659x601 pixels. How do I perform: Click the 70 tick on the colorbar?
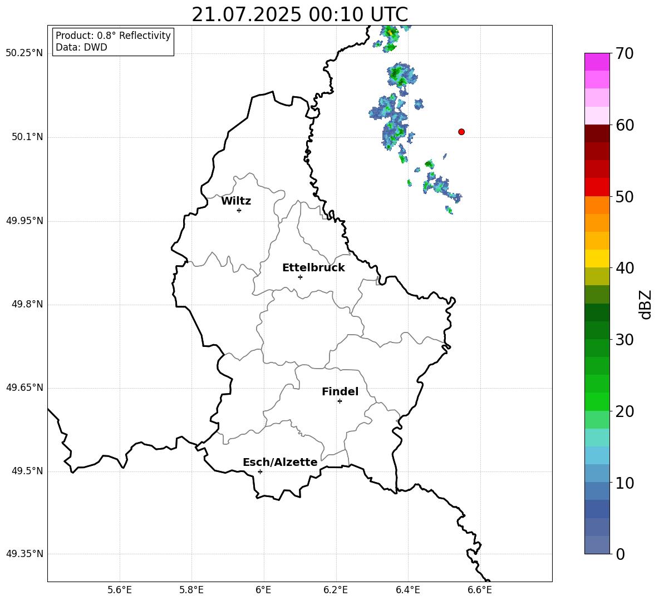pyautogui.click(x=624, y=53)
